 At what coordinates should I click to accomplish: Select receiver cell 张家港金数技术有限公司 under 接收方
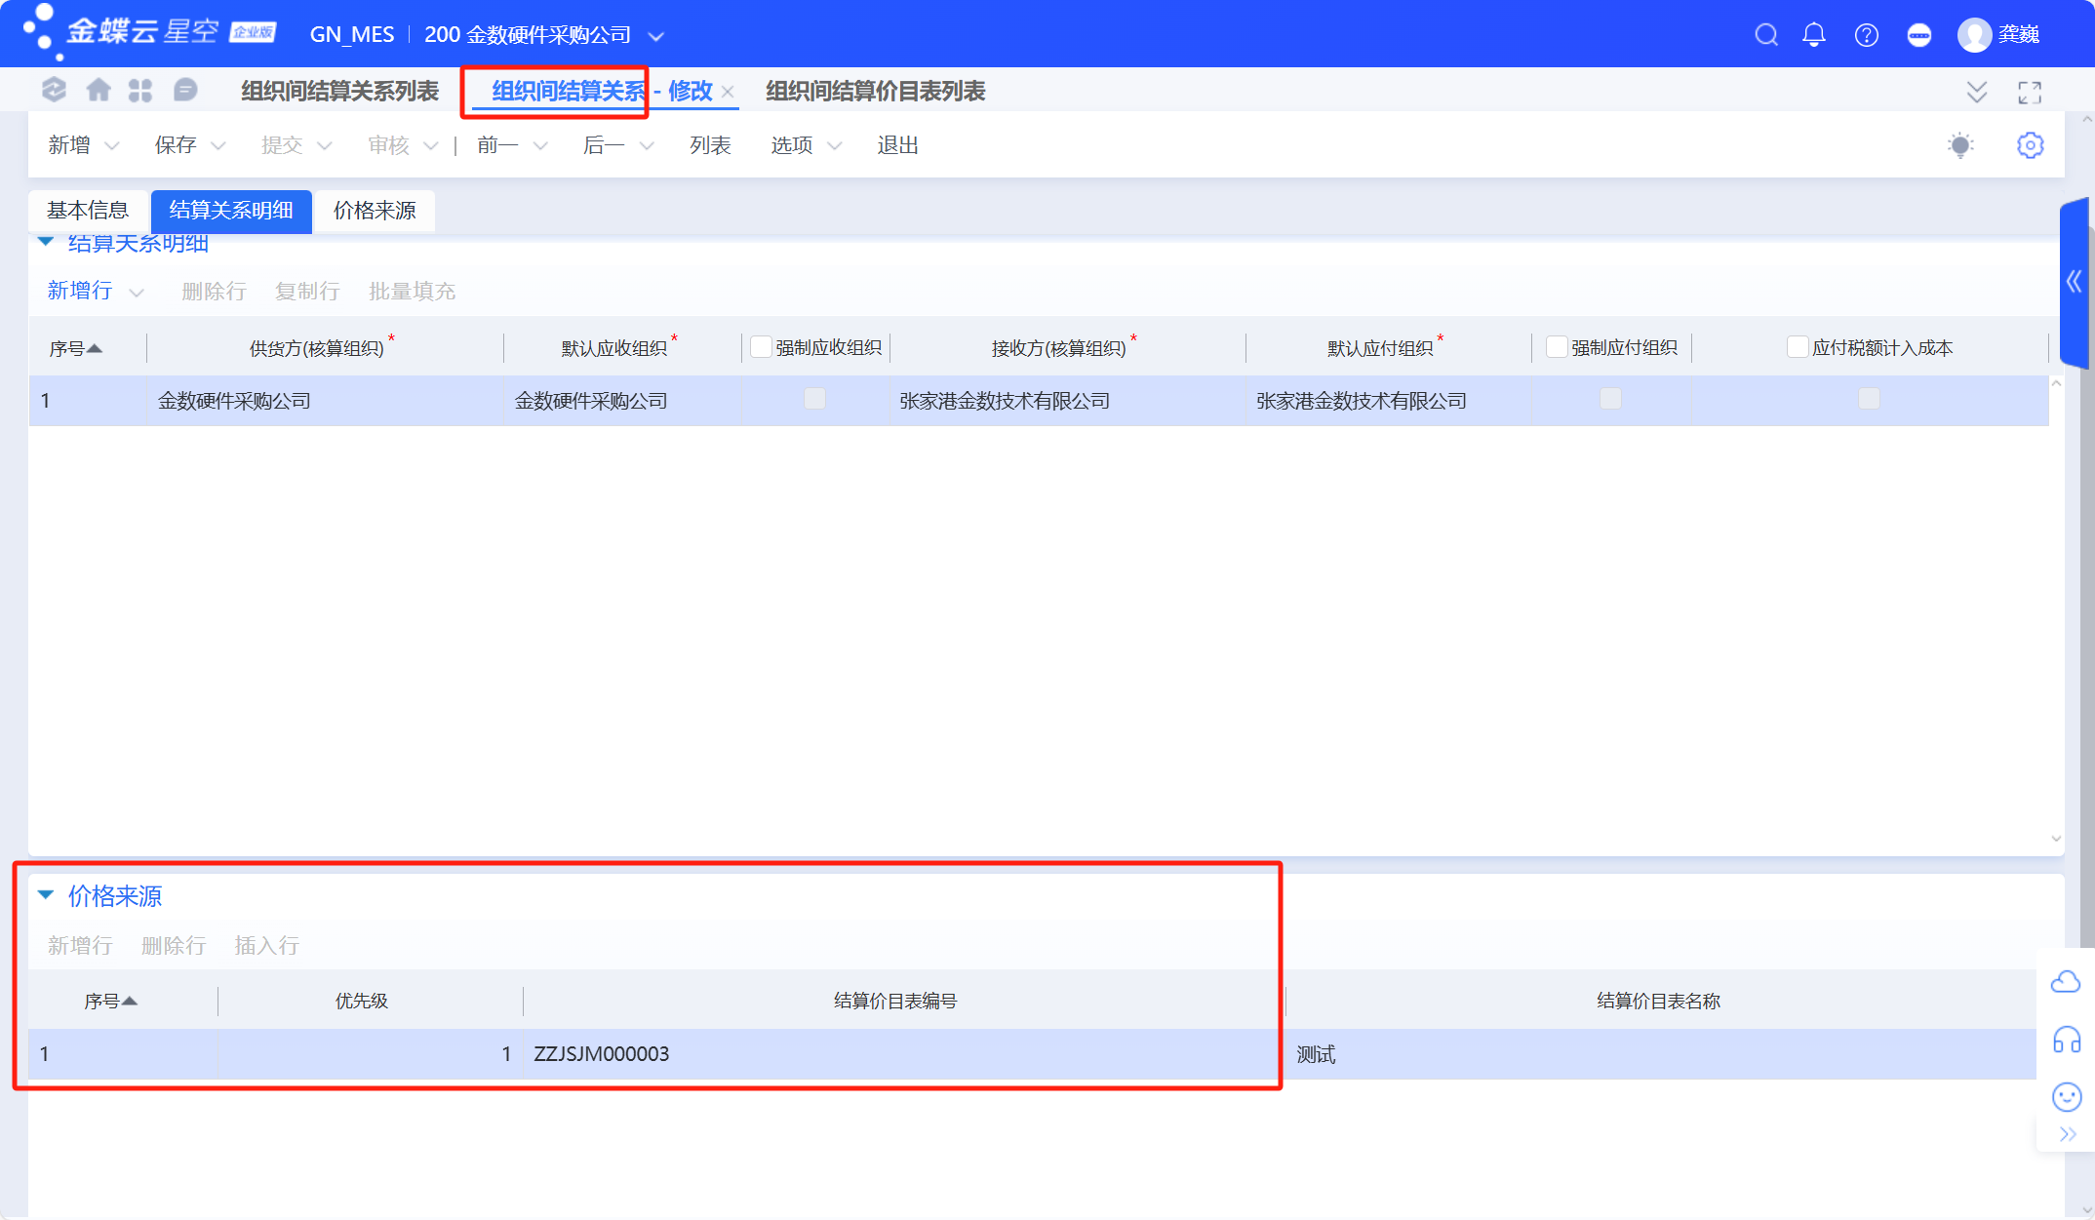[x=1068, y=401]
